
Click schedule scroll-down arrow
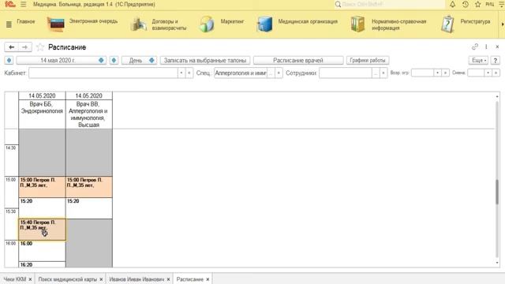[x=497, y=263]
